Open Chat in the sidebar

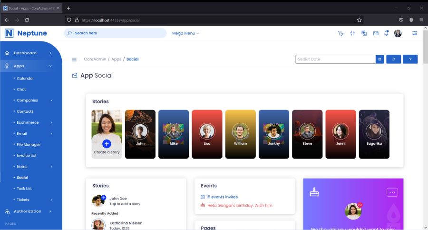pyautogui.click(x=21, y=90)
